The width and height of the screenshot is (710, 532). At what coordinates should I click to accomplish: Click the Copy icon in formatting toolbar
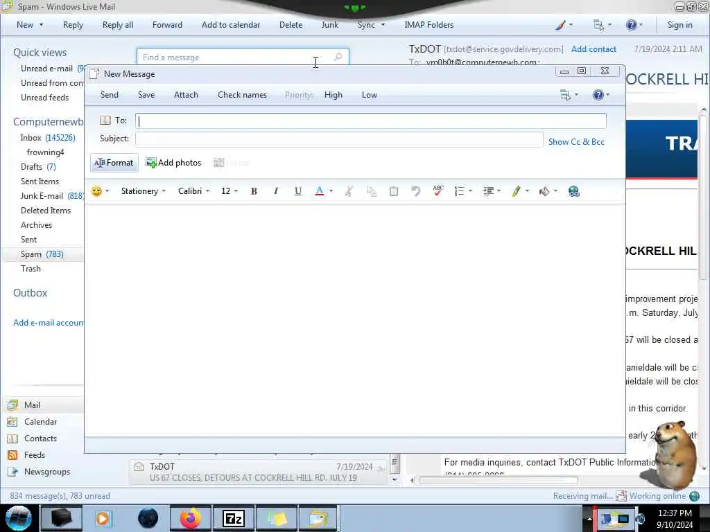(372, 191)
